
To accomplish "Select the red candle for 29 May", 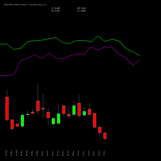I will pos(38,106).
